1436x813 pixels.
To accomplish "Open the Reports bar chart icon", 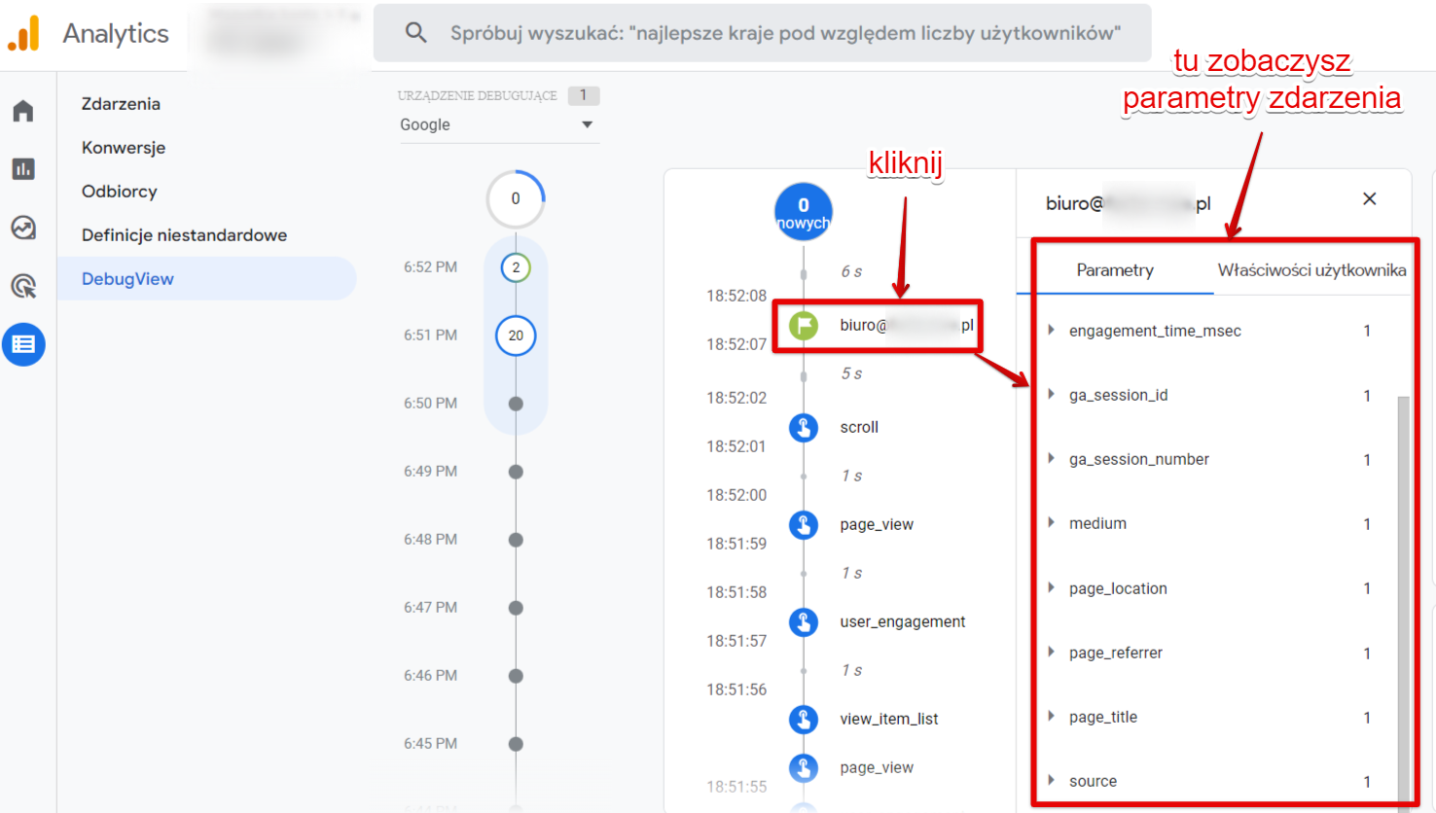I will click(x=23, y=169).
